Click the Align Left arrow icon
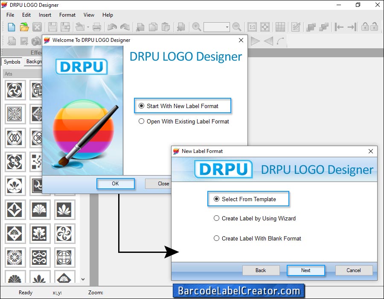This screenshot has width=384, height=299. (339, 27)
